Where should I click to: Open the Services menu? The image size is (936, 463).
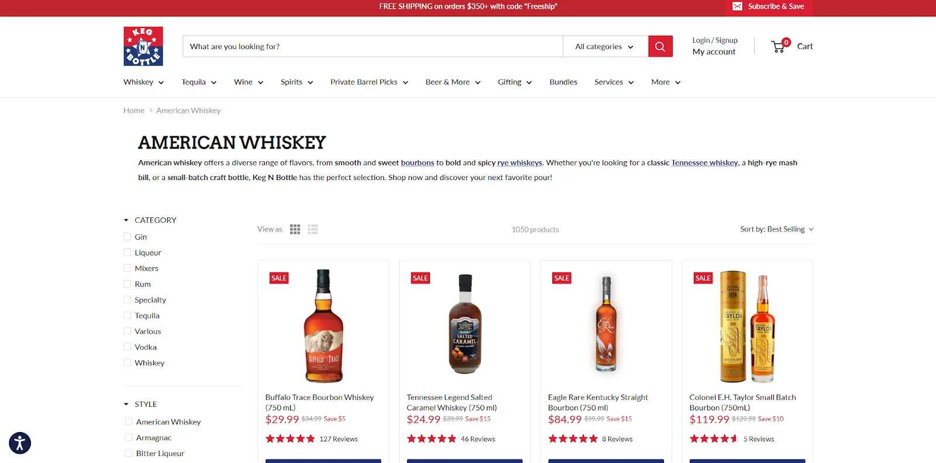pos(614,82)
